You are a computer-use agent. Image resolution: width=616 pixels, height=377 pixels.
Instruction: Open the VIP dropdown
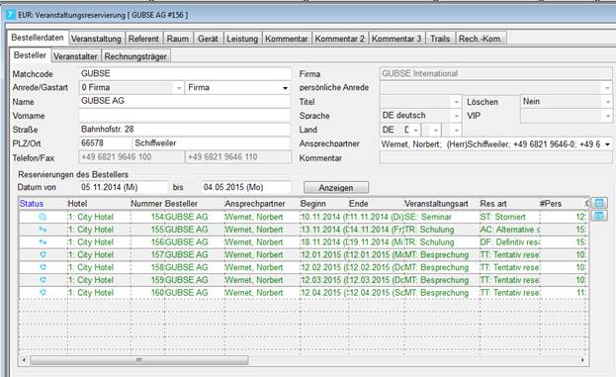coord(607,116)
